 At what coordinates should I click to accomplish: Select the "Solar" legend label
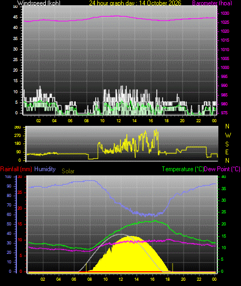coord(68,171)
